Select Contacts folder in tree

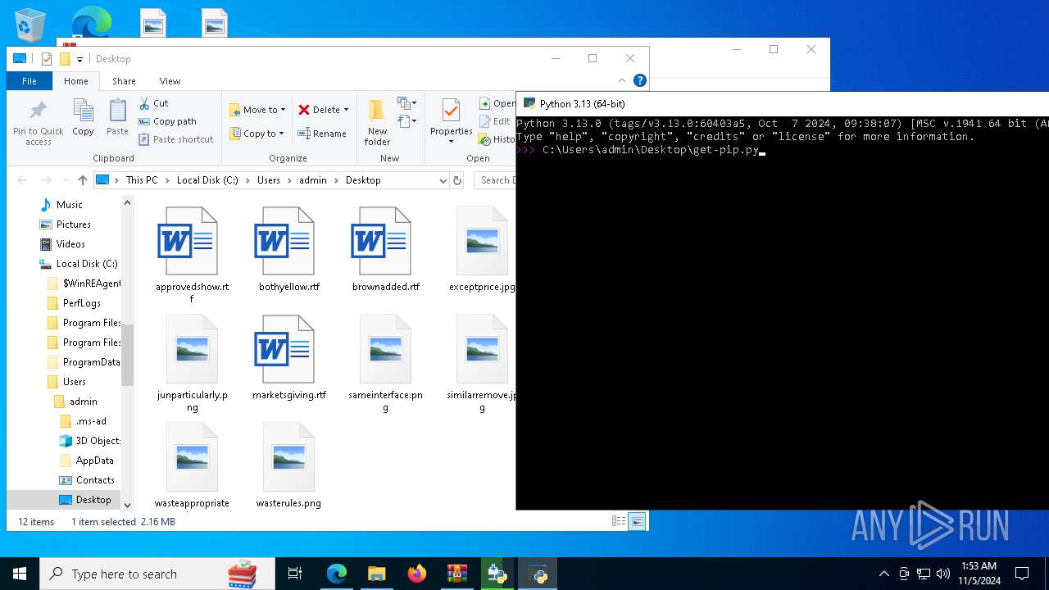(95, 480)
